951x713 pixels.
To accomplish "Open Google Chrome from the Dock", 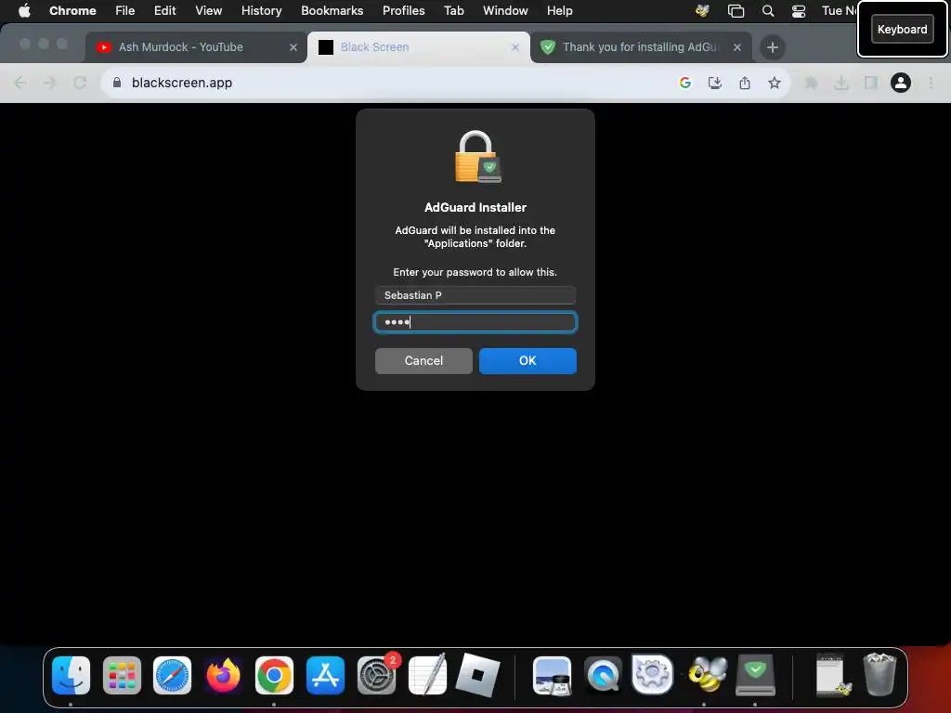I will (x=274, y=676).
